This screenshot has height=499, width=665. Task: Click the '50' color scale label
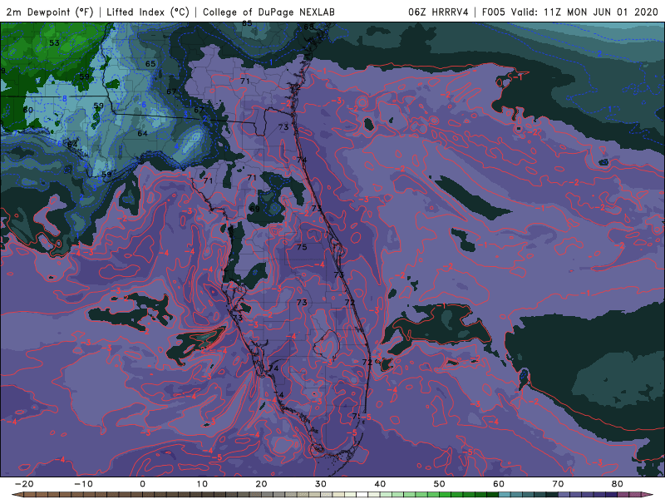coord(440,484)
